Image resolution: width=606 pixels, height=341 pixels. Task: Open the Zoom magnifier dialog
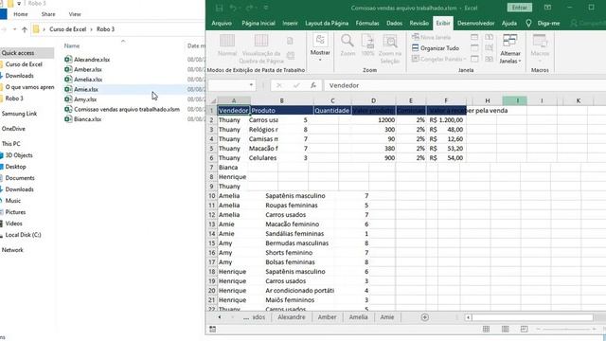pyautogui.click(x=348, y=45)
